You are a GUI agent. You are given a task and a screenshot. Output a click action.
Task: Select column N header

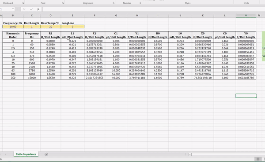coord(259,15)
